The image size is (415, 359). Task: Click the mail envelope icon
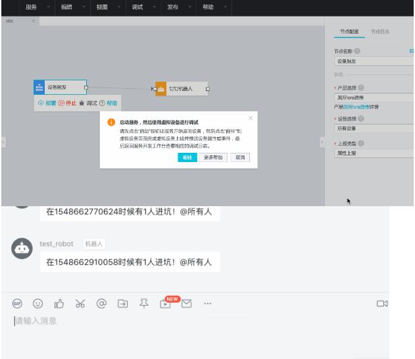click(187, 304)
